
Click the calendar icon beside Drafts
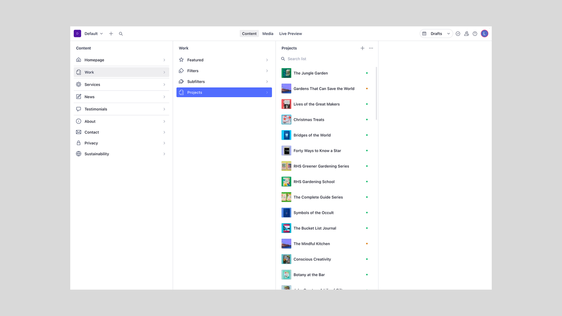(x=424, y=34)
